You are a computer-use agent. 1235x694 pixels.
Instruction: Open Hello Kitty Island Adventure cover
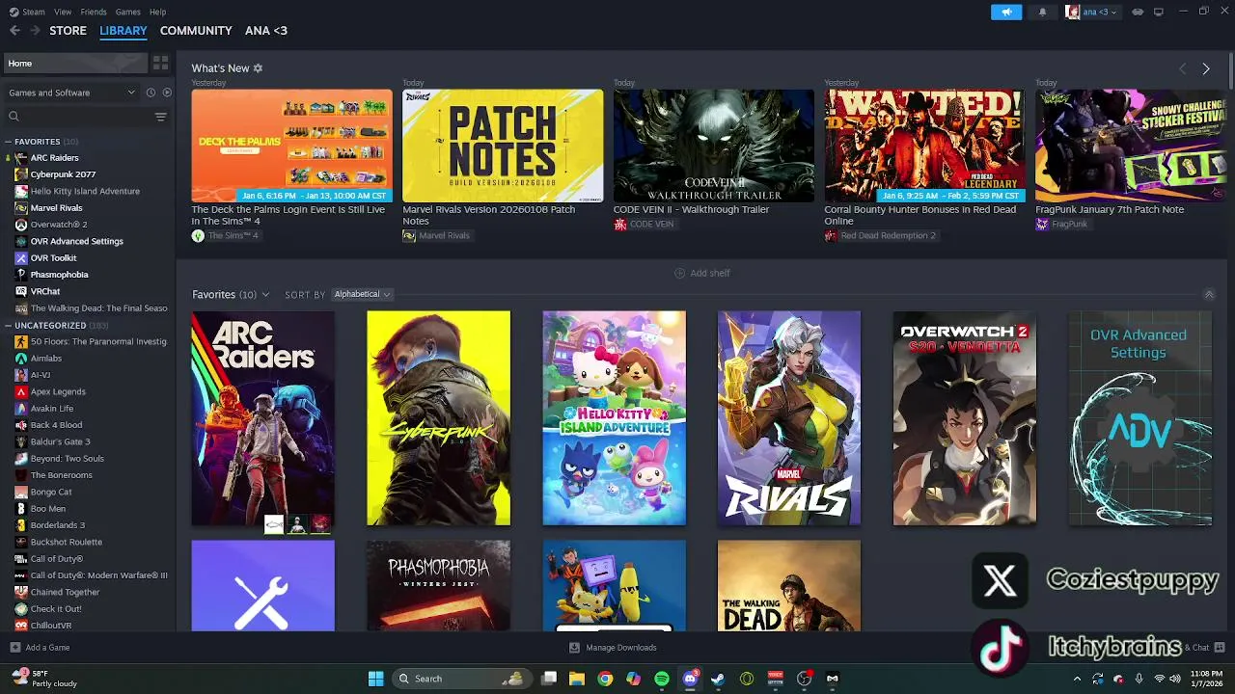pos(614,418)
